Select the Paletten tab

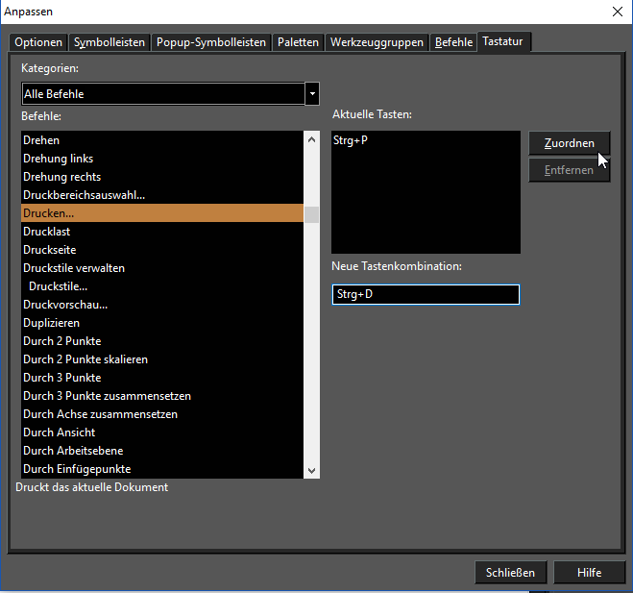pos(298,42)
